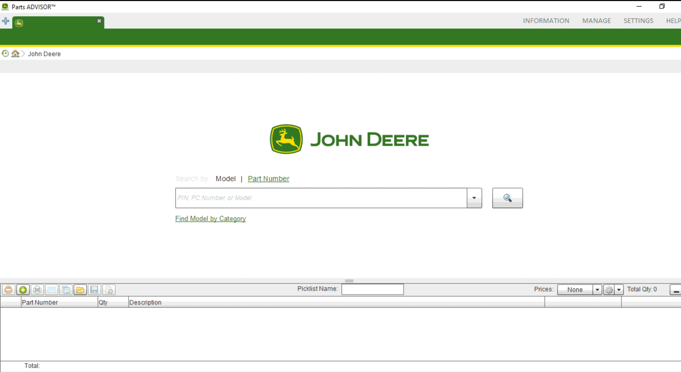Viewport: 681px width, 372px height.
Task: Start a search with the magnifier button
Action: click(507, 198)
